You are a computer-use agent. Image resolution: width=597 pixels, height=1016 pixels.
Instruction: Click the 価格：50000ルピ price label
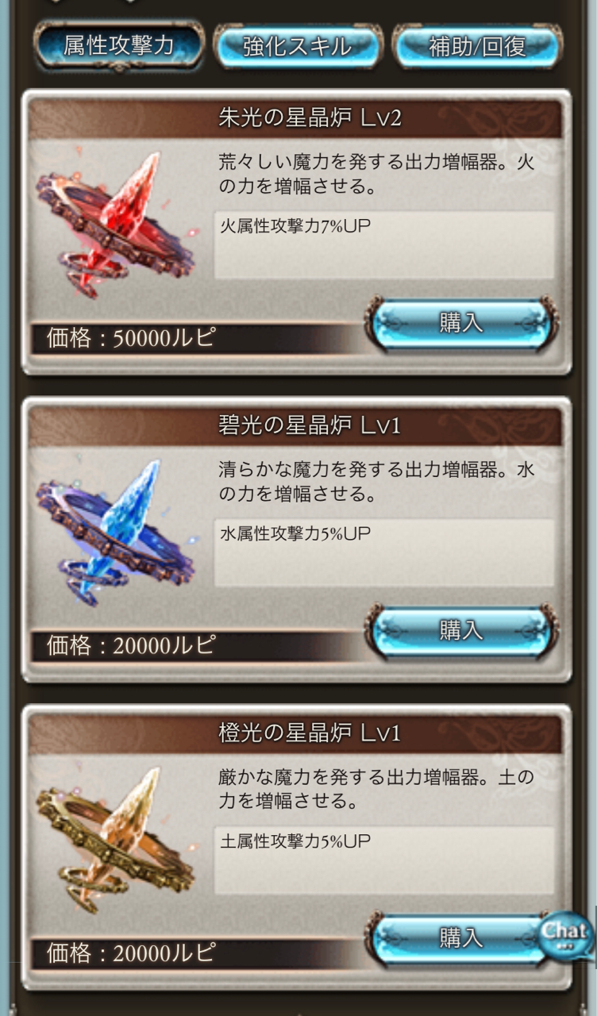tap(131, 339)
